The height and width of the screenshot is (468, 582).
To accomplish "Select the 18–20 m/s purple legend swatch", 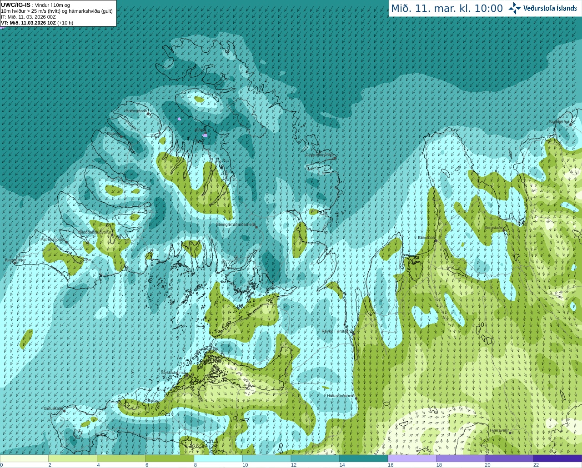I will [461, 458].
